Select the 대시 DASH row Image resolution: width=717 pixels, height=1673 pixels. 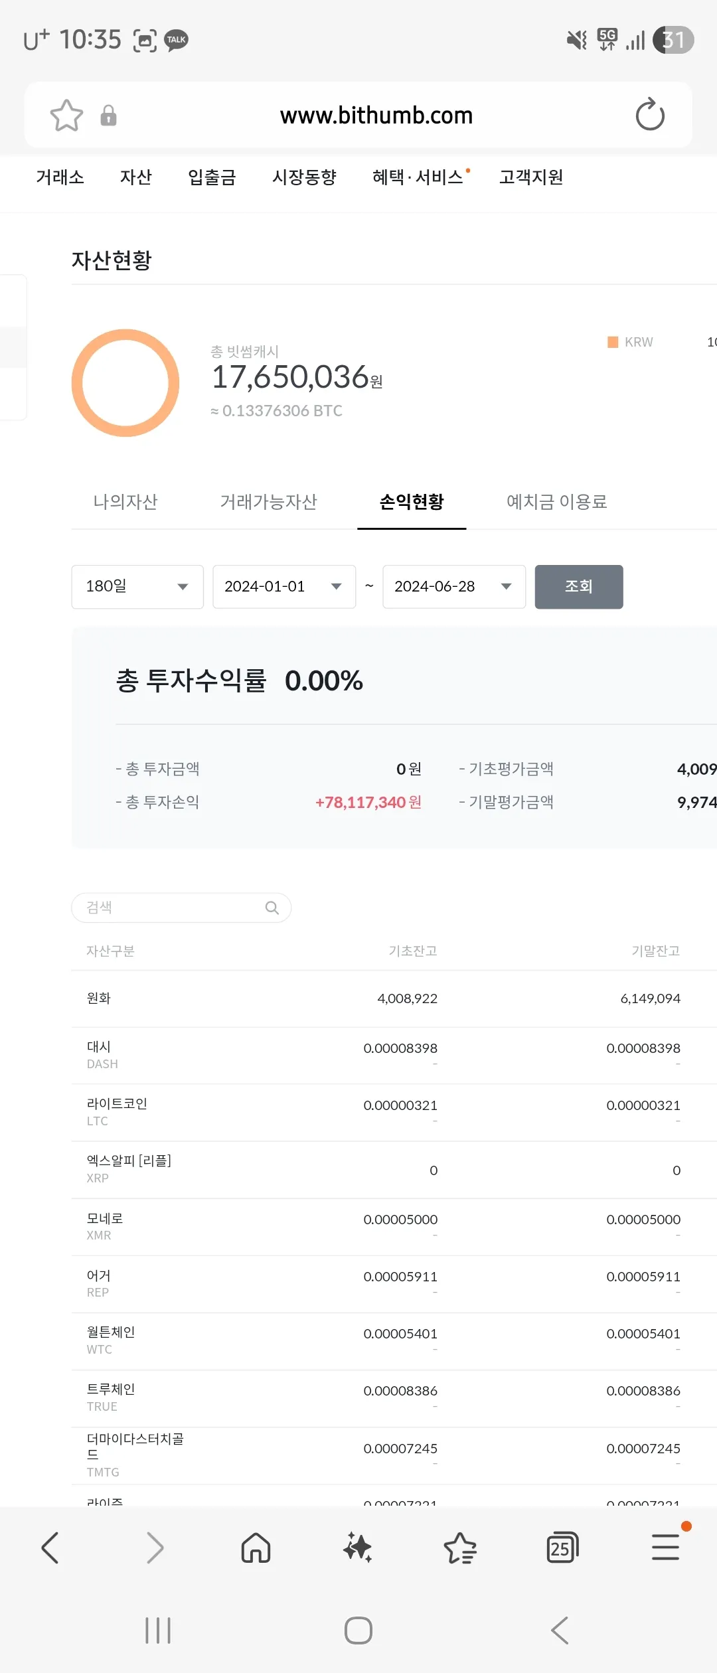[394, 1056]
